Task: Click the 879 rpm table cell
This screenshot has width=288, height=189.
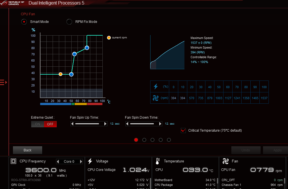Action: (x=210, y=98)
